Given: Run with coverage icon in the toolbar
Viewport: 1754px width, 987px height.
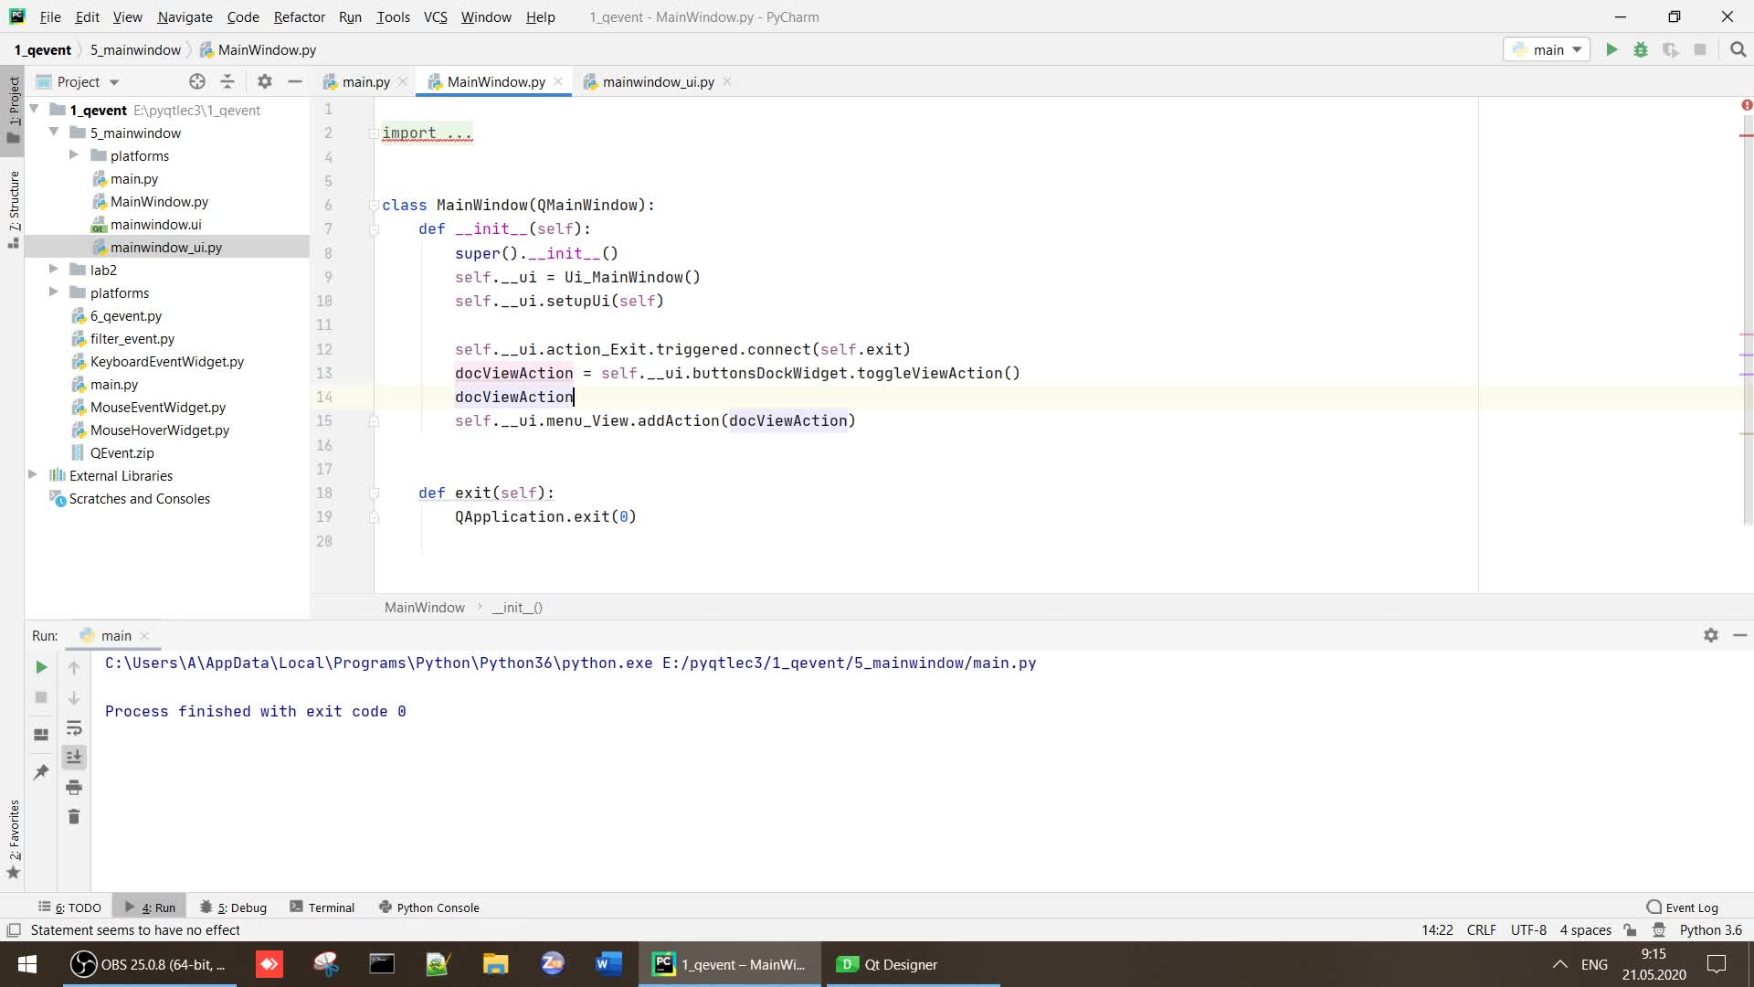Looking at the screenshot, I should click(x=1670, y=50).
